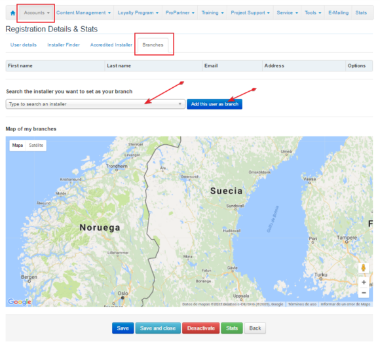The height and width of the screenshot is (348, 380).
Task: Click the Options column header
Action: coord(359,66)
